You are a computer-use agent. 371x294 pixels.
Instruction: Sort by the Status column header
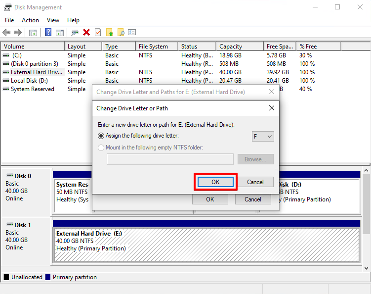click(x=197, y=46)
